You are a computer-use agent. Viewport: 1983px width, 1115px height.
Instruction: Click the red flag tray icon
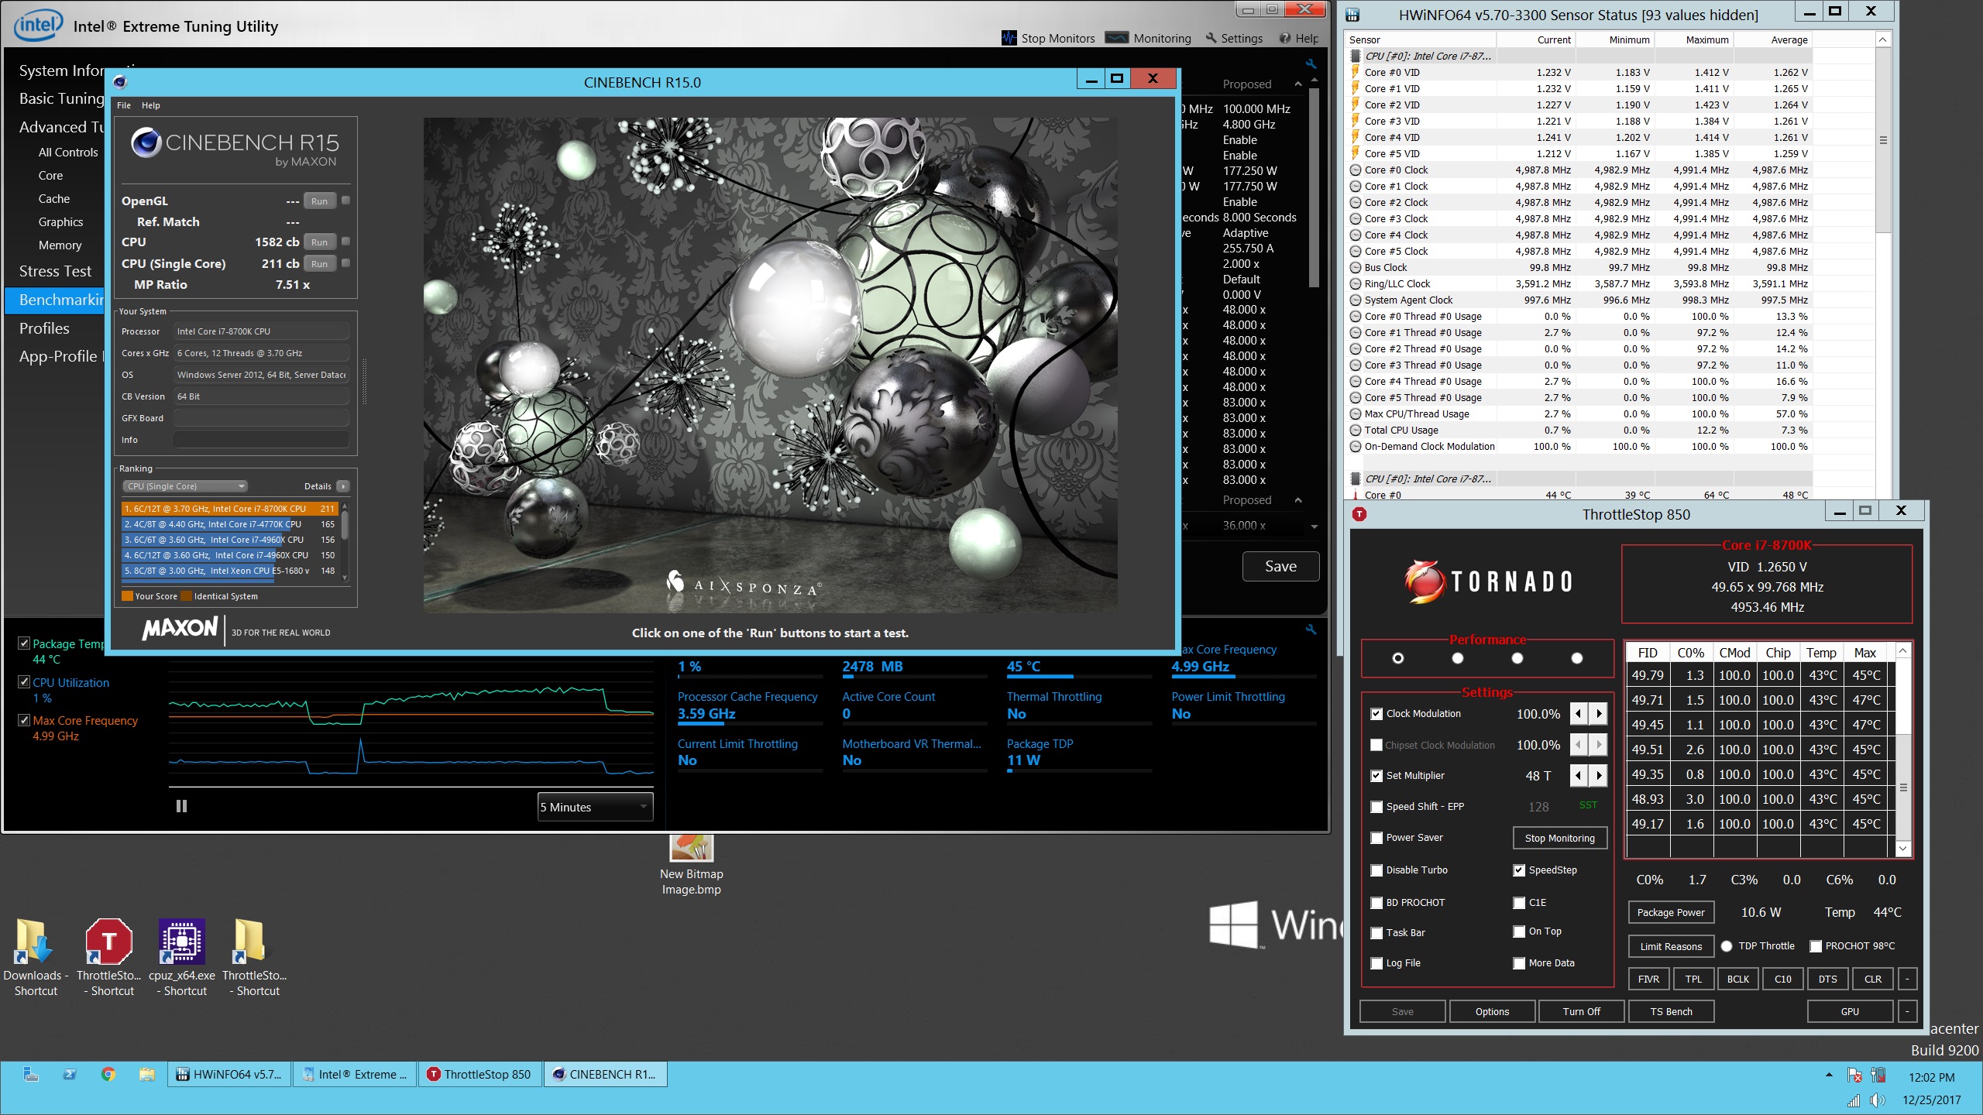pyautogui.click(x=1854, y=1076)
